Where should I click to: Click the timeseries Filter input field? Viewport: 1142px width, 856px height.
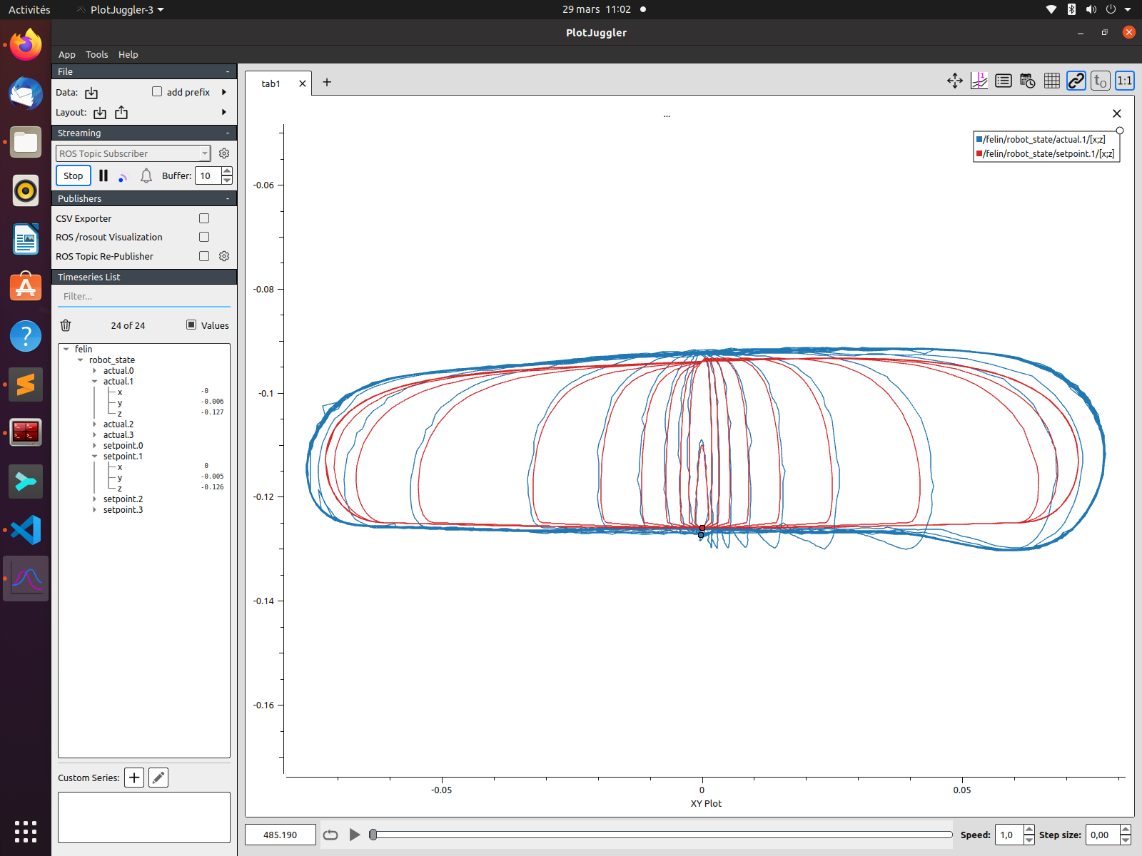click(x=144, y=297)
